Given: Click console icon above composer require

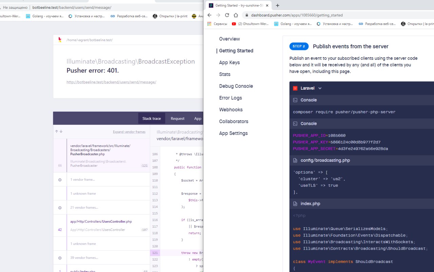Looking at the screenshot, I should 295,100.
